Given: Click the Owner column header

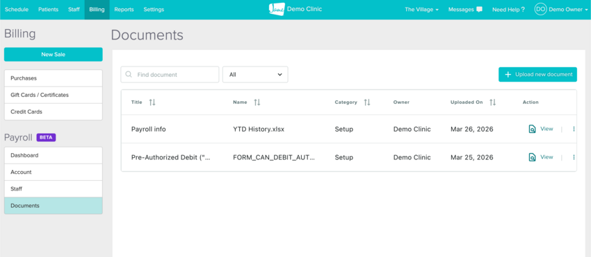Looking at the screenshot, I should pos(401,103).
